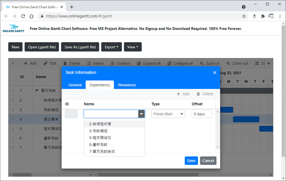
Task: Click the Gantt toolbar Add button
Action: click(30, 64)
